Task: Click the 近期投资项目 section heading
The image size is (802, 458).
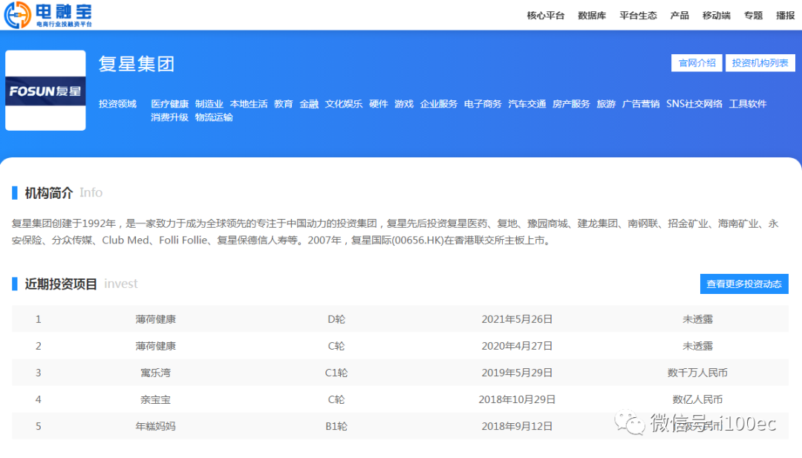Action: click(61, 284)
